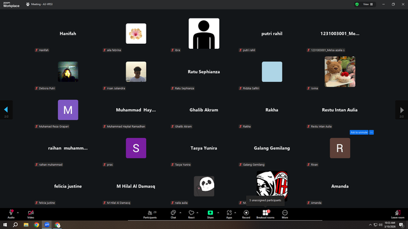The width and height of the screenshot is (408, 229).
Task: Click the Ask to unmute button for Rivan
Action: click(359, 132)
